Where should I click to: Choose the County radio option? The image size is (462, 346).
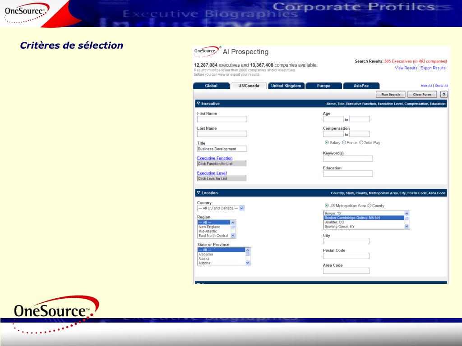[x=370, y=205]
